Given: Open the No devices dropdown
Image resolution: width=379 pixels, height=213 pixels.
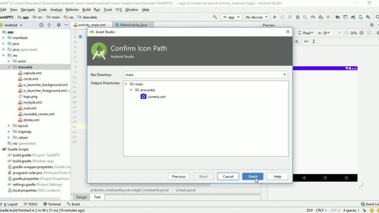Looking at the screenshot, I should (256, 17).
